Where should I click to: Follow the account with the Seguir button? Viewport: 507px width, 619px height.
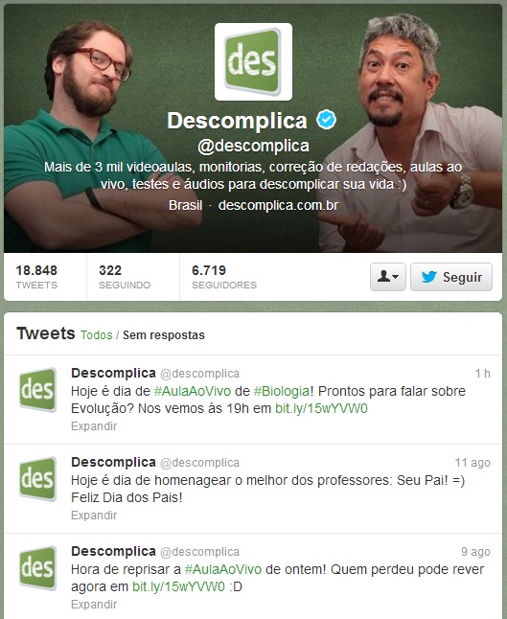451,277
